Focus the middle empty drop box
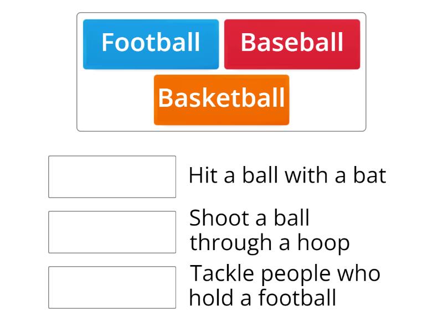Viewport: 443px width, 332px height. pos(112,232)
